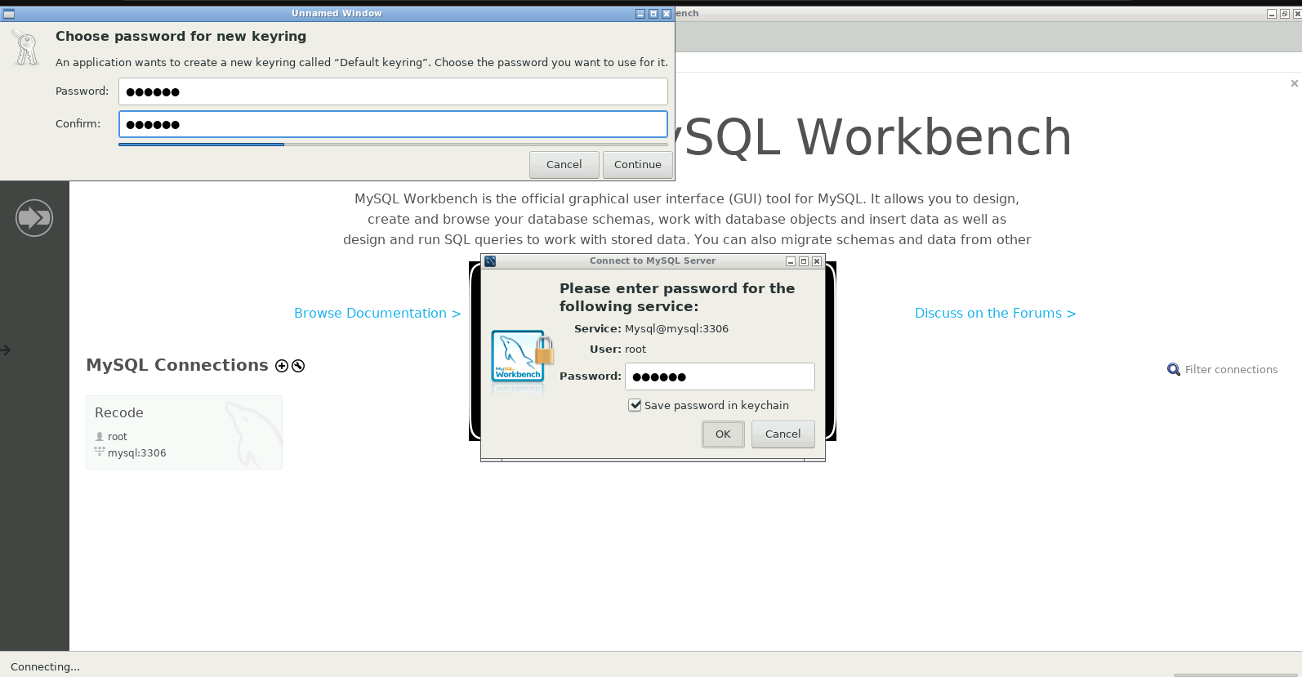Screen dimensions: 1302x677
Task: Cancel the Connect to MySQL Server dialog
Action: 783,434
